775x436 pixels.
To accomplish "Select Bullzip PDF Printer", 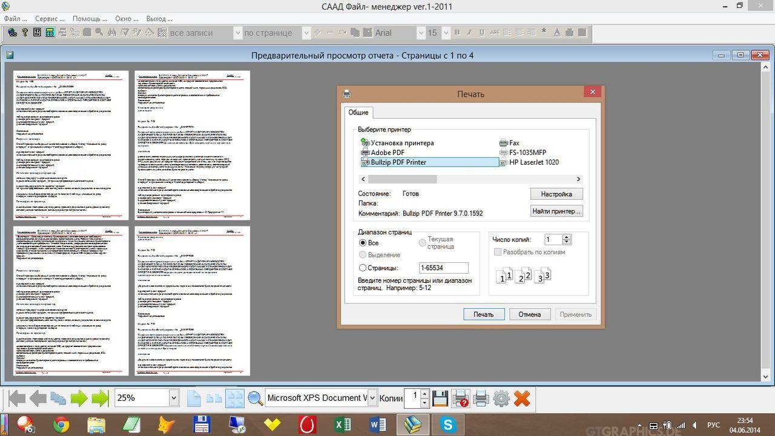I will pos(429,162).
